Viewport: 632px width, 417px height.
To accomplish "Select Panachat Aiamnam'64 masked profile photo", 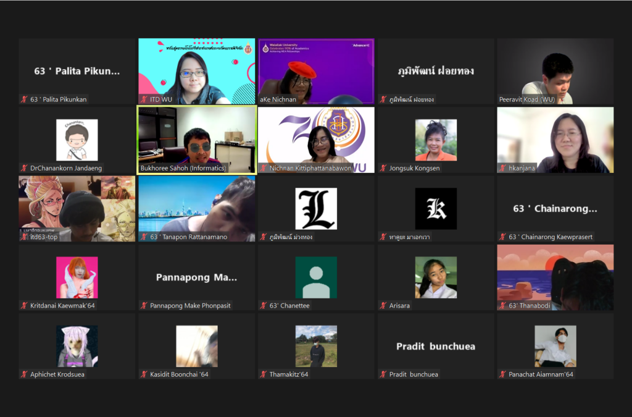I will (x=555, y=346).
